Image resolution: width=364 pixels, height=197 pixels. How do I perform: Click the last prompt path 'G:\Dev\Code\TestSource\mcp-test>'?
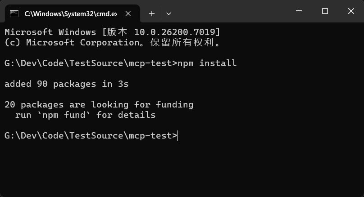[x=91, y=136]
